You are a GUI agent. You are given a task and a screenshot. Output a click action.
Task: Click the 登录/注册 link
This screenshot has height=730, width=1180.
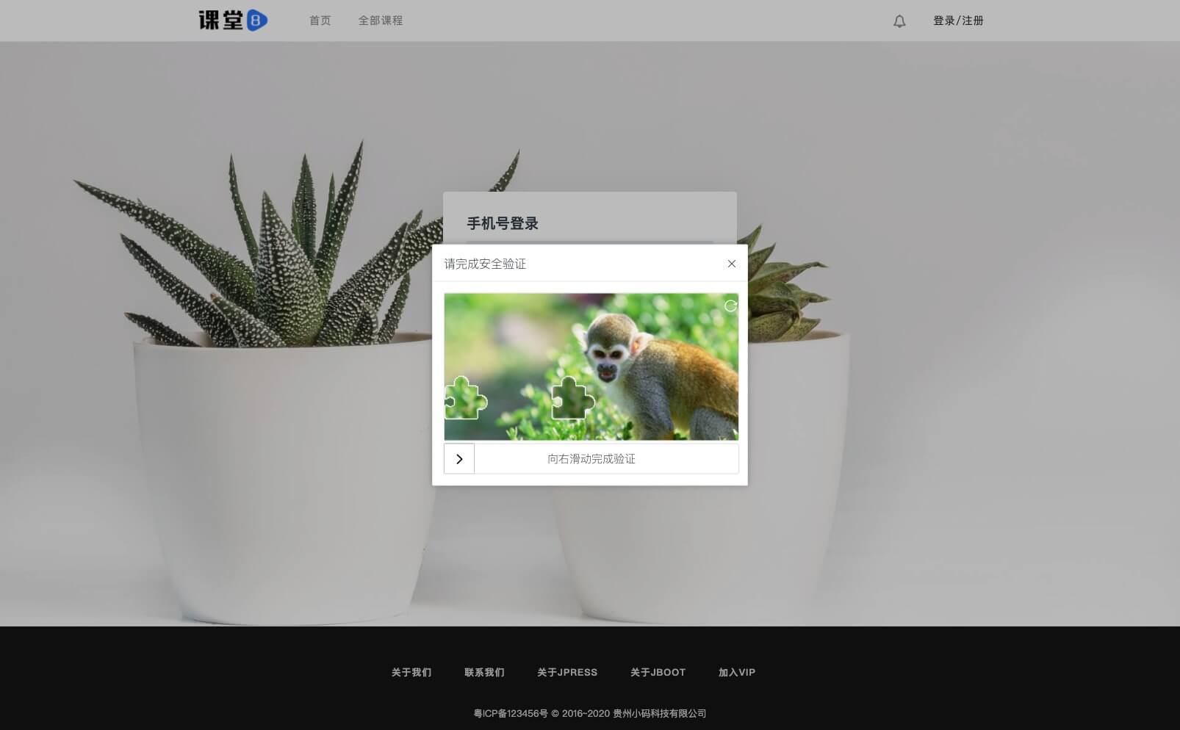click(x=958, y=21)
